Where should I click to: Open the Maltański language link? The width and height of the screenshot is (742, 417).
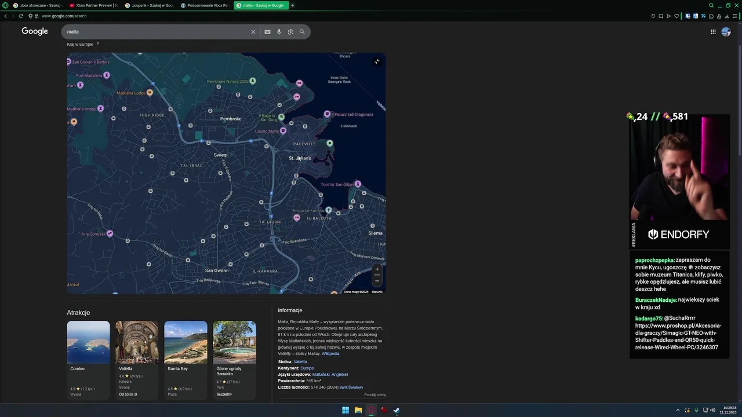point(321,375)
